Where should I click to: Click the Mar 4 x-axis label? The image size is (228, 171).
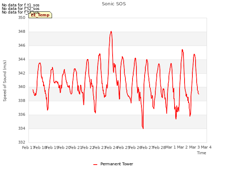point(206,147)
